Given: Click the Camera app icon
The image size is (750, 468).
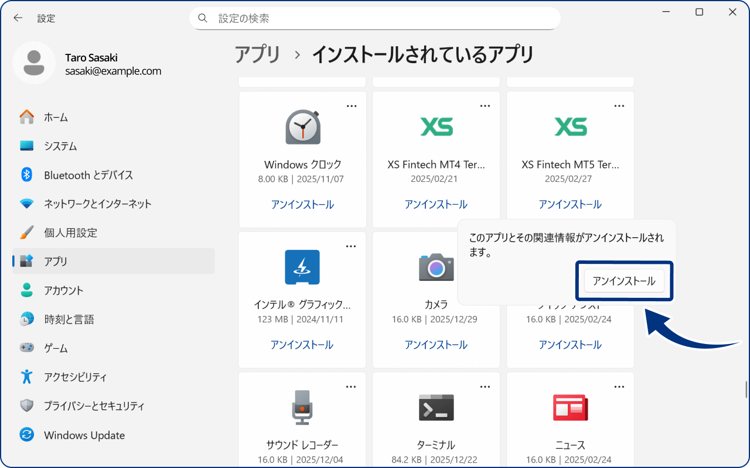Looking at the screenshot, I should pyautogui.click(x=436, y=267).
